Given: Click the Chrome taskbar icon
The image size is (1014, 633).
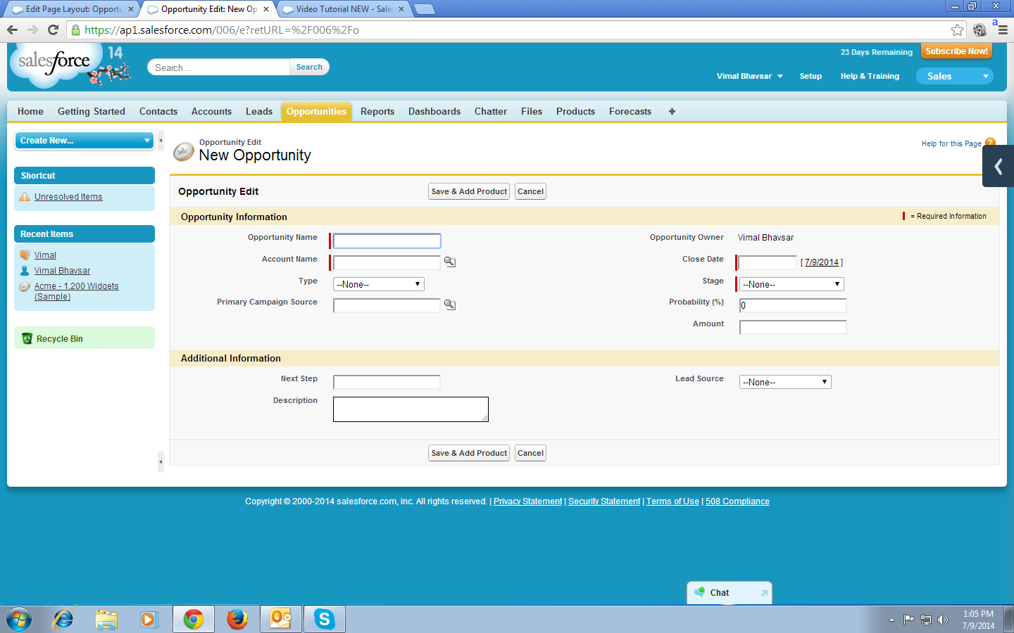Looking at the screenshot, I should [x=194, y=620].
